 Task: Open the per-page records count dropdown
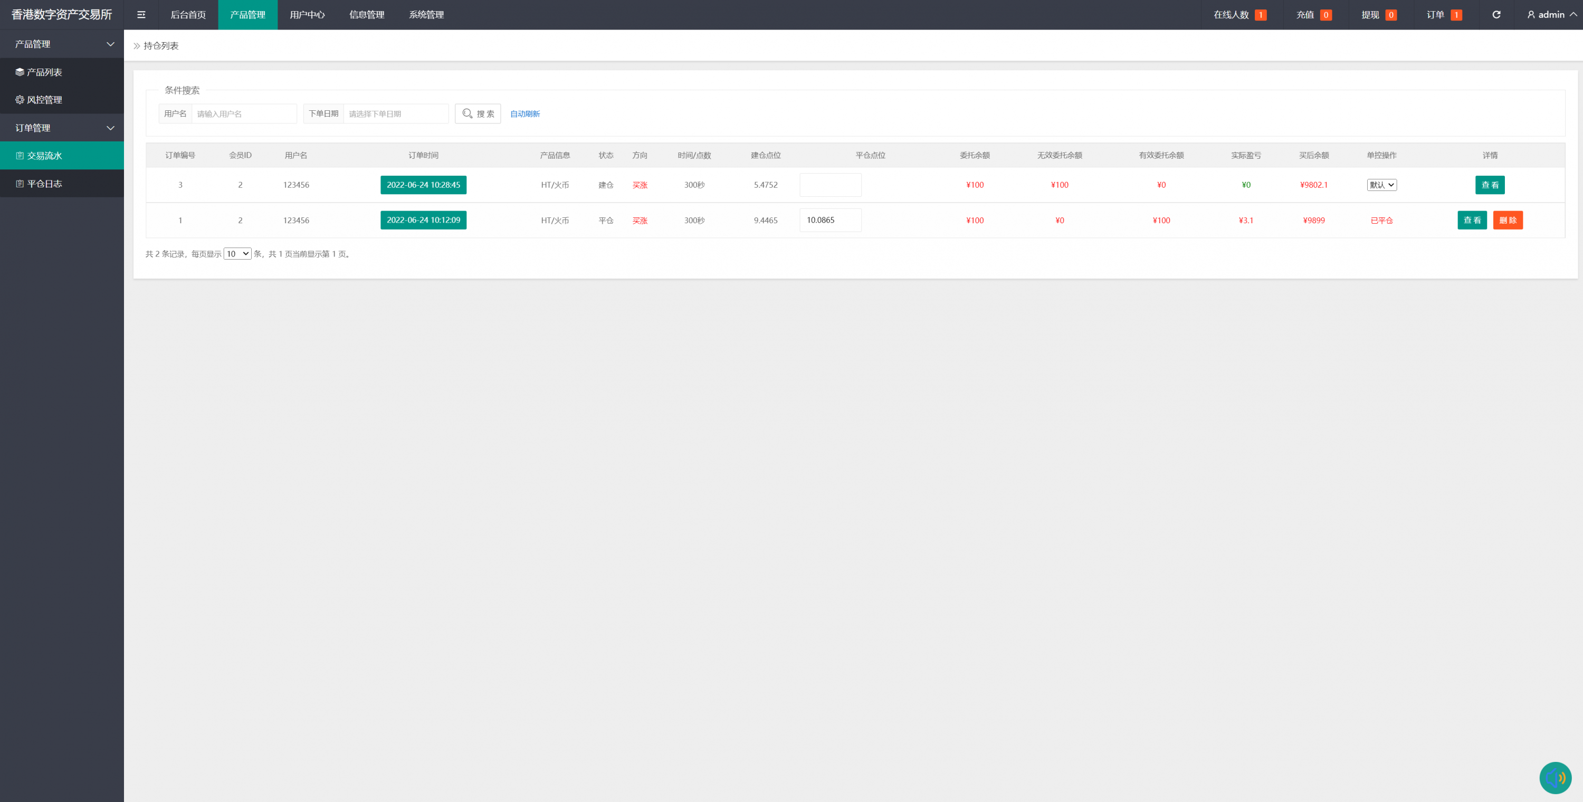point(237,254)
